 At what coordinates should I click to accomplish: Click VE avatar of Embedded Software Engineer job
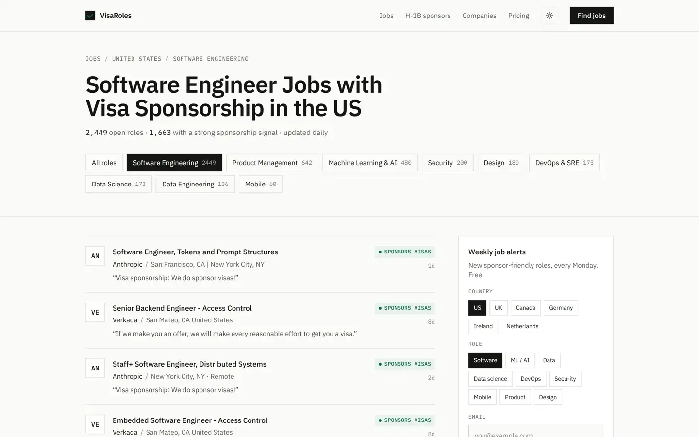(x=95, y=424)
